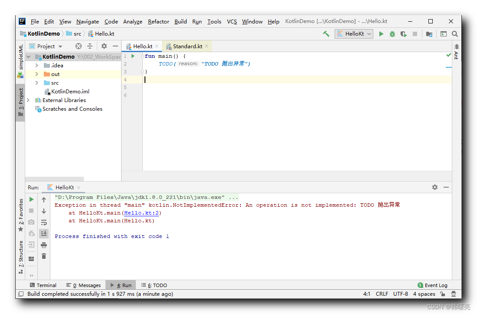Click the src breadcrumb in navigation bar
This screenshot has width=477, height=314.
[x=74, y=34]
